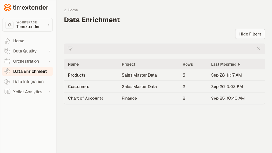Click the Data Enrichment page heading

92,20
